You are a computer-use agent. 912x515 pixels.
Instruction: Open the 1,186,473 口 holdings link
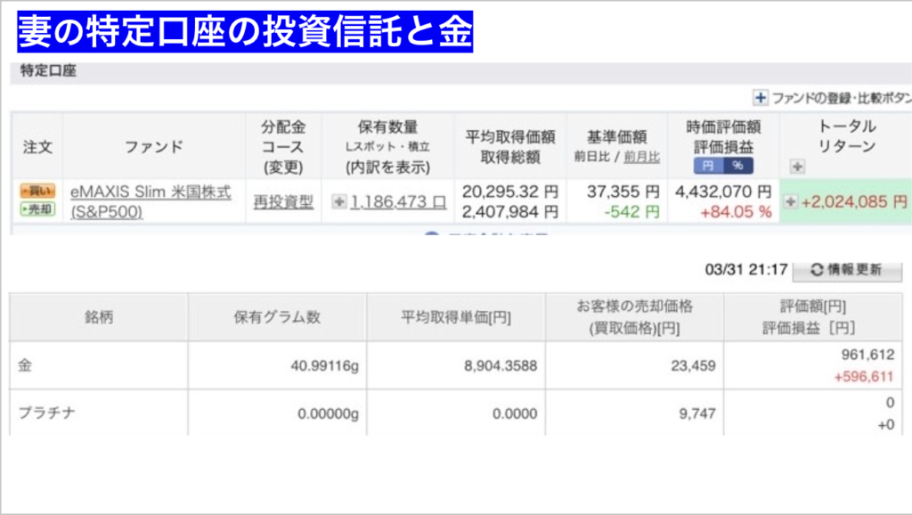397,202
